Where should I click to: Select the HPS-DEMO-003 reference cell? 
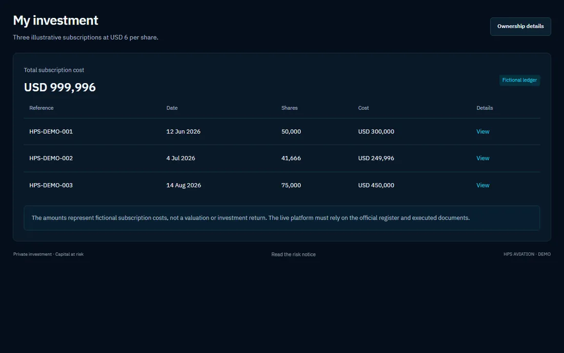pos(51,185)
